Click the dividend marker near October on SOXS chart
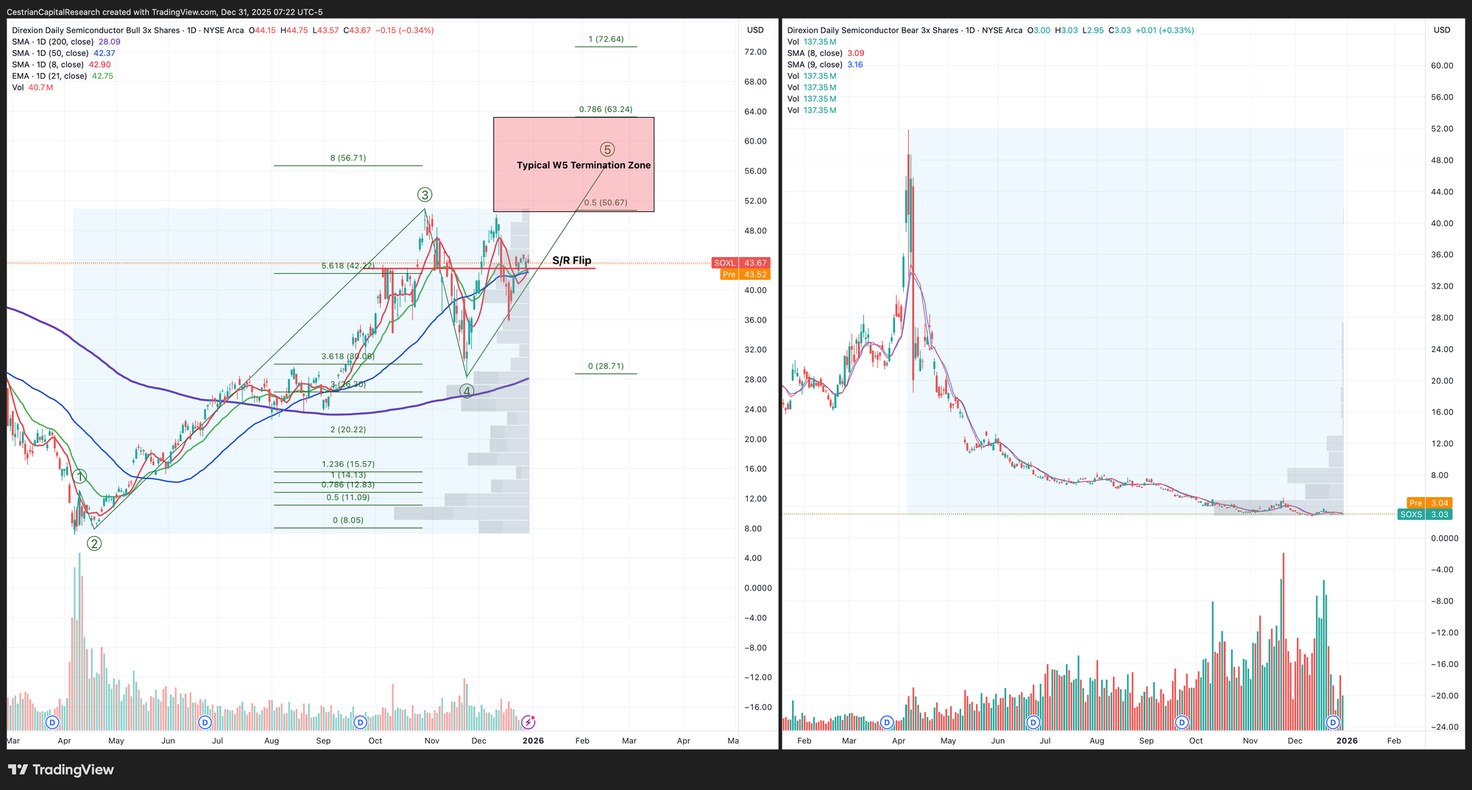The height and width of the screenshot is (790, 1472). click(1182, 722)
